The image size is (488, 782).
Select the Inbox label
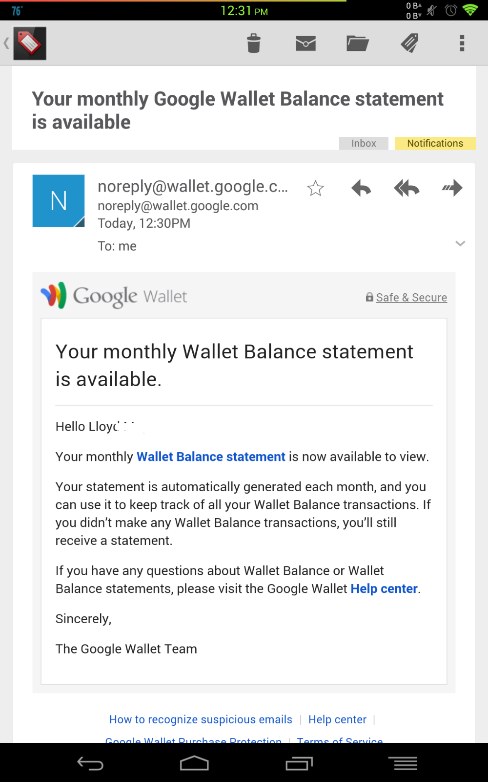(x=364, y=143)
